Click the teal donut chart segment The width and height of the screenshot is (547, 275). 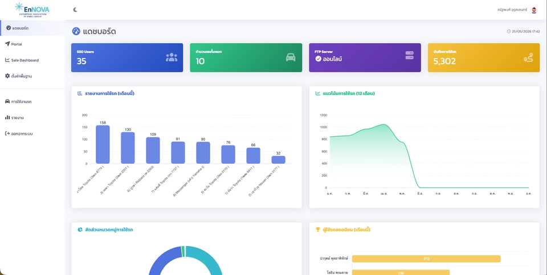tap(209, 259)
